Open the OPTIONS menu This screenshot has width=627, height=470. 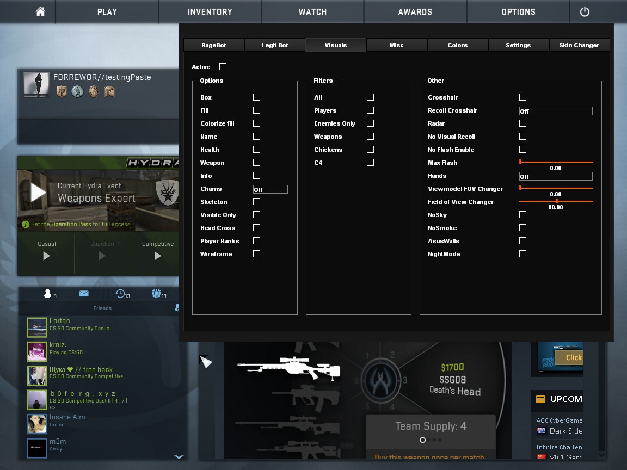point(518,11)
